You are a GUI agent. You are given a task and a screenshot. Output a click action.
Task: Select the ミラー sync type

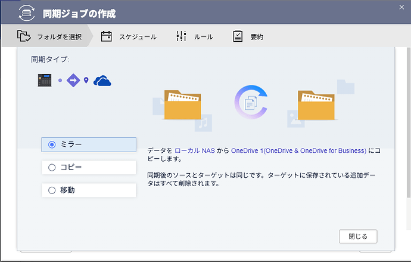tap(89, 144)
